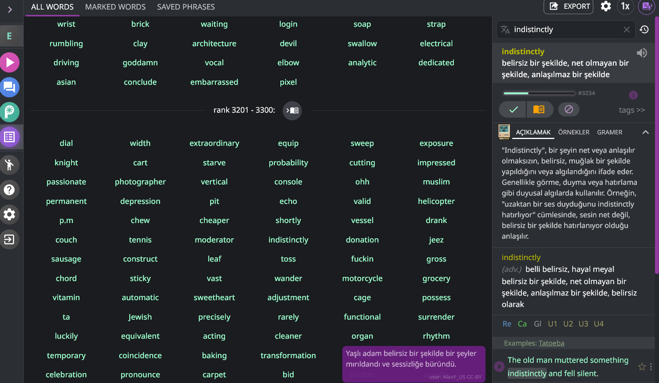Click the word rank progress bar

539,93
